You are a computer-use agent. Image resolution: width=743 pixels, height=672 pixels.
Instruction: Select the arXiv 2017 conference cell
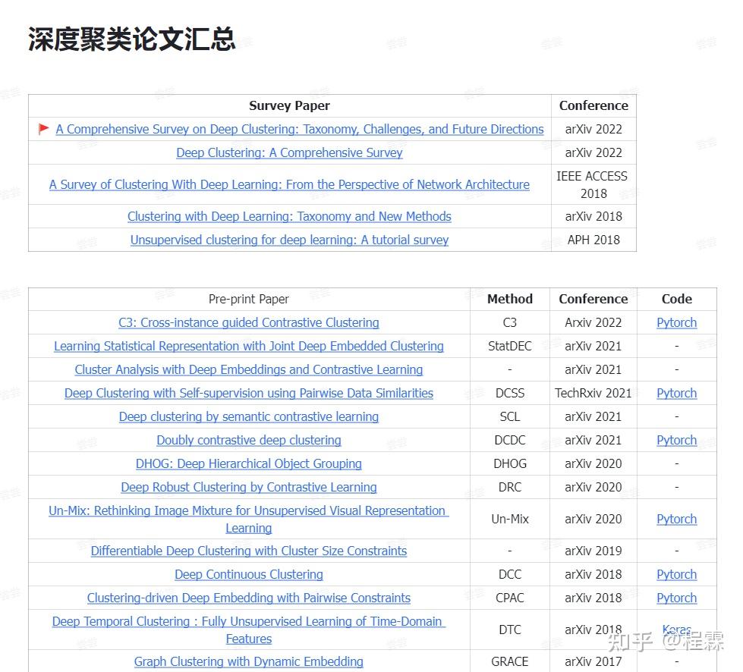tap(593, 662)
